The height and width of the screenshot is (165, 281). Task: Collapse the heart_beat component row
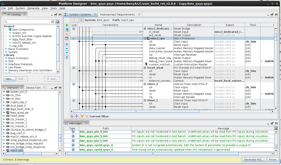click(x=145, y=68)
